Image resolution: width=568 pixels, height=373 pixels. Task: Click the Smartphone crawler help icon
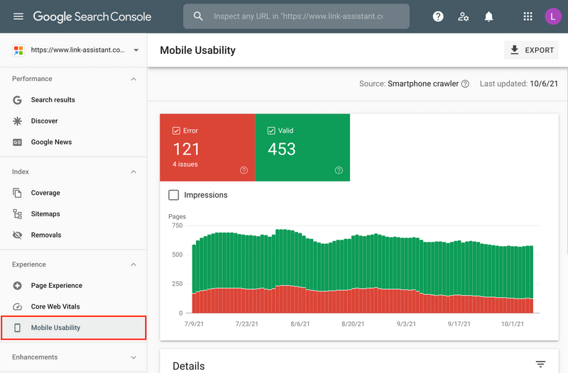(465, 84)
